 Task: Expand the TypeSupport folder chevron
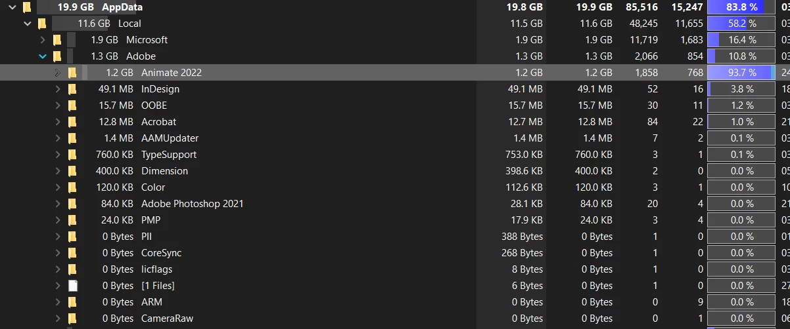pyautogui.click(x=57, y=155)
